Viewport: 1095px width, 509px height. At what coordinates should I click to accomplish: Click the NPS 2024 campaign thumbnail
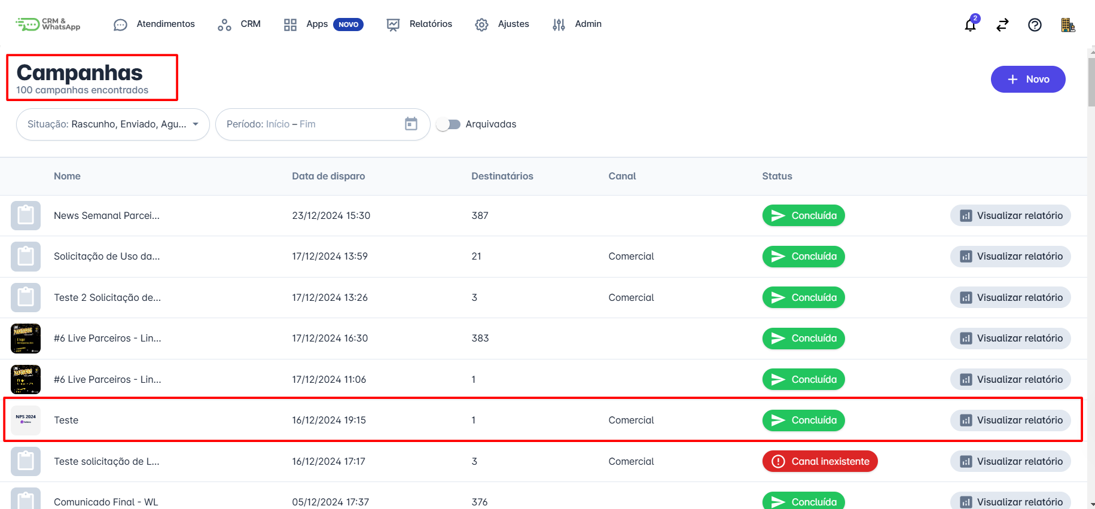click(26, 420)
